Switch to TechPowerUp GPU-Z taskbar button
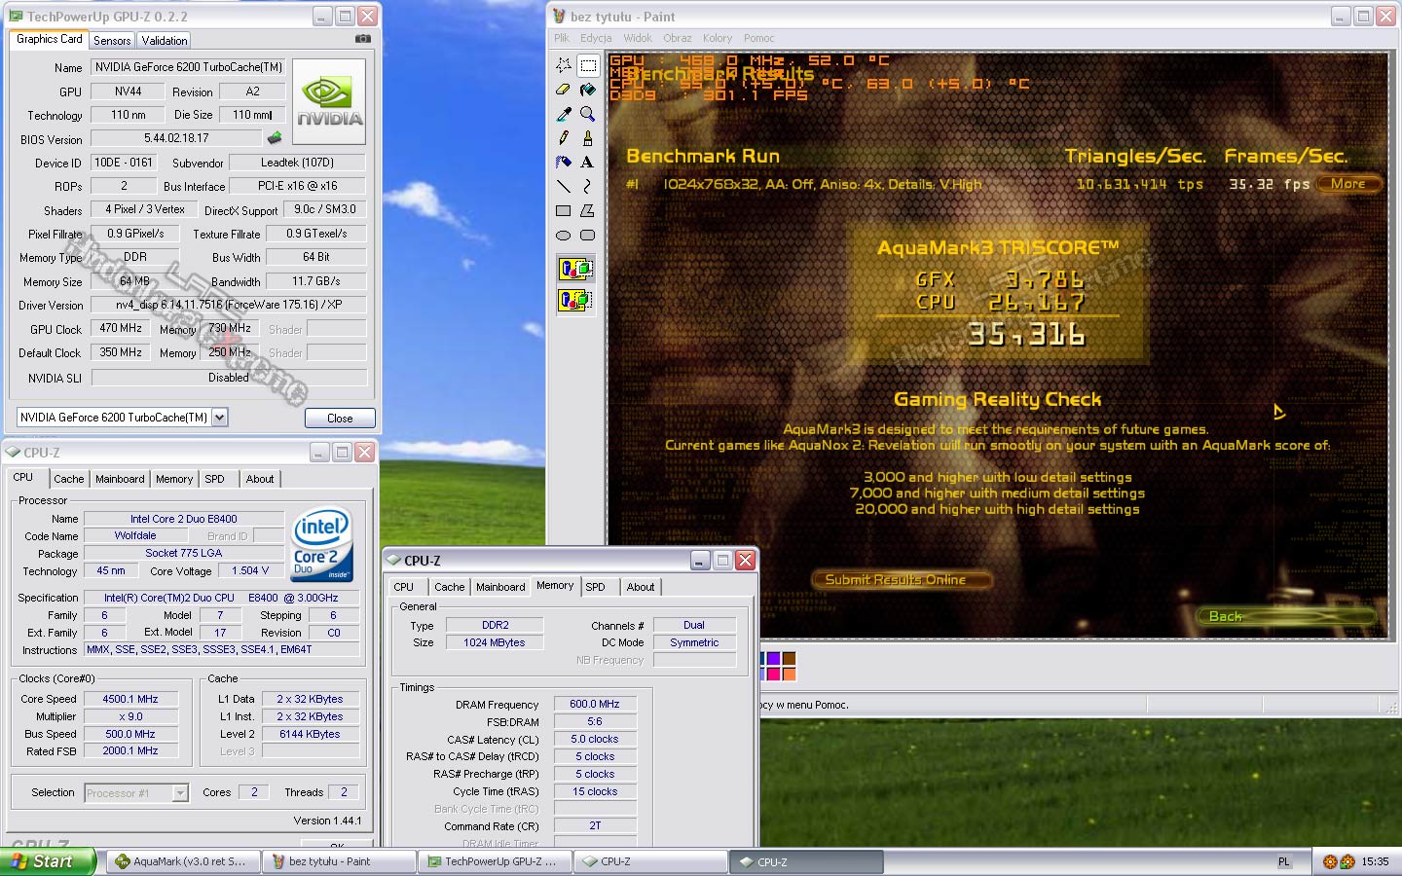 click(494, 861)
